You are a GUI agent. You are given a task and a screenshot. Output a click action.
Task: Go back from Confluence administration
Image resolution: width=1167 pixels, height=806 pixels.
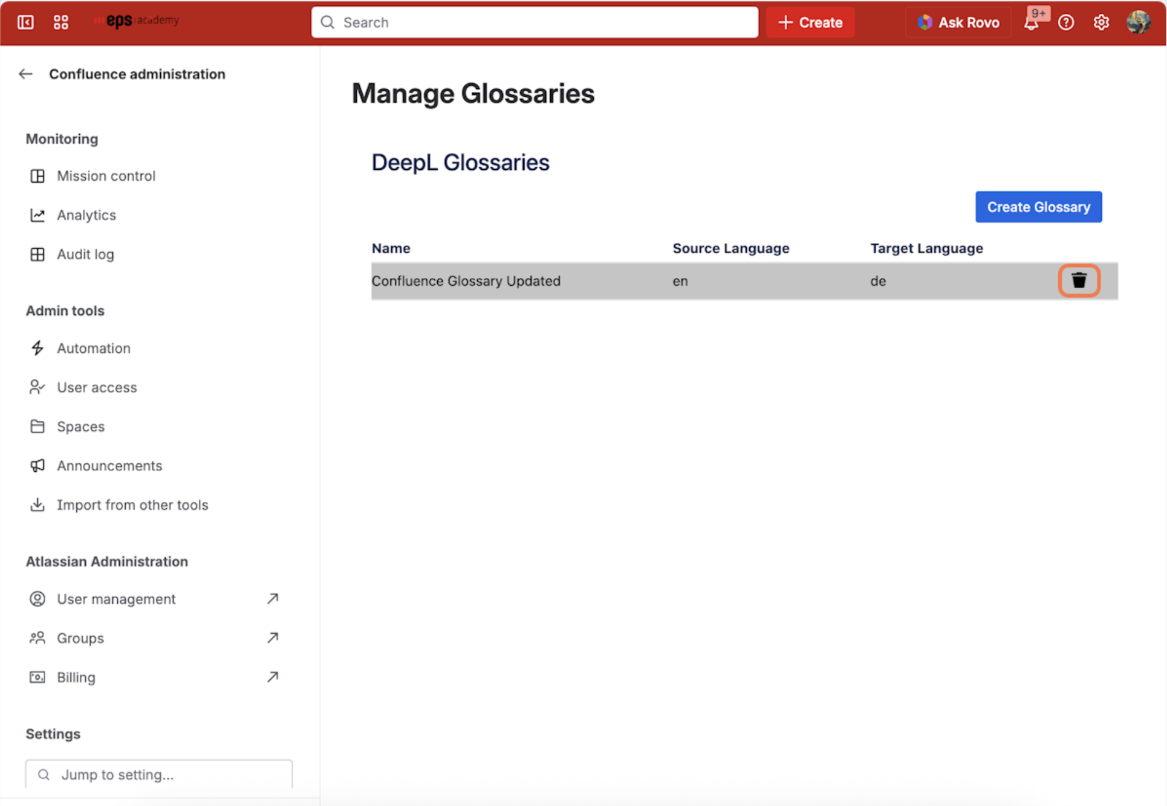(x=25, y=74)
